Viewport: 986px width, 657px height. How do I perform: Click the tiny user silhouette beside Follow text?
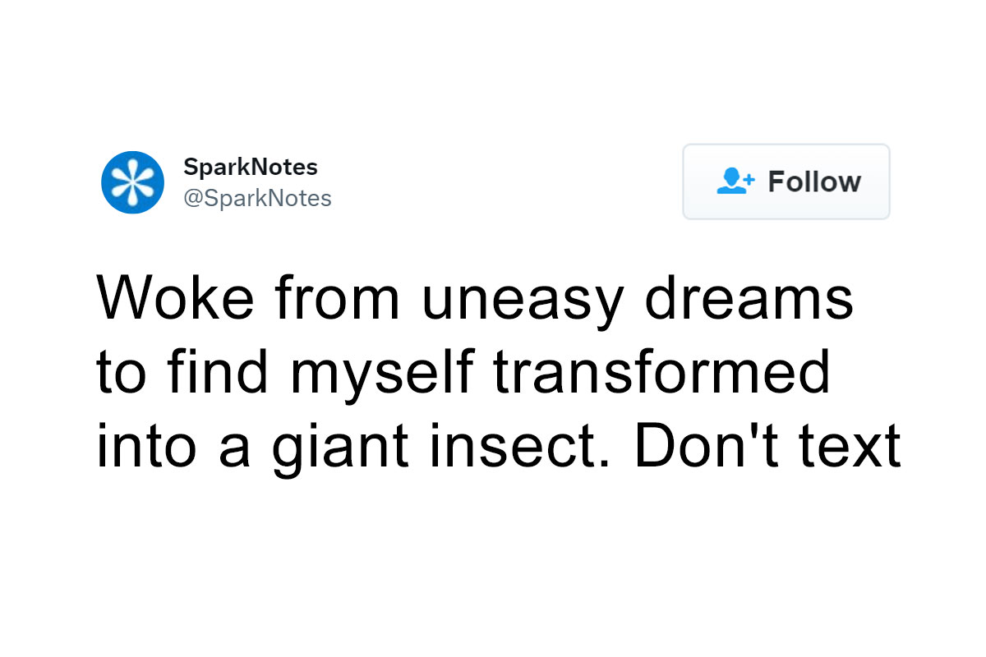click(731, 182)
